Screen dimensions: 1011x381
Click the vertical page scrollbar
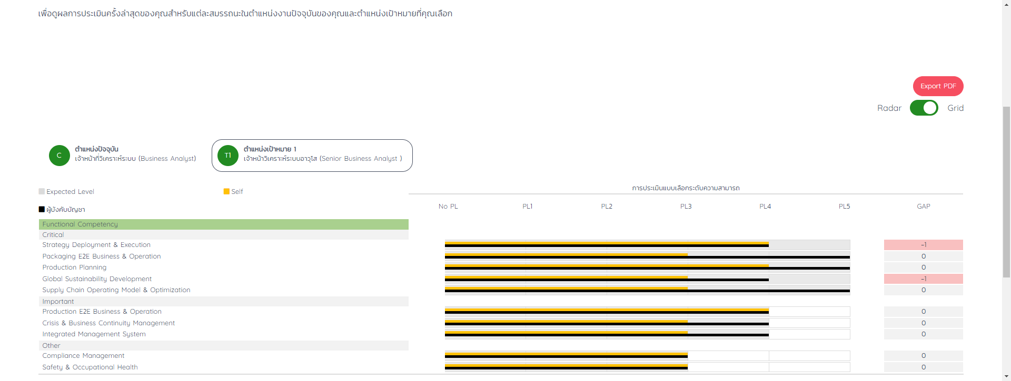point(1006,189)
